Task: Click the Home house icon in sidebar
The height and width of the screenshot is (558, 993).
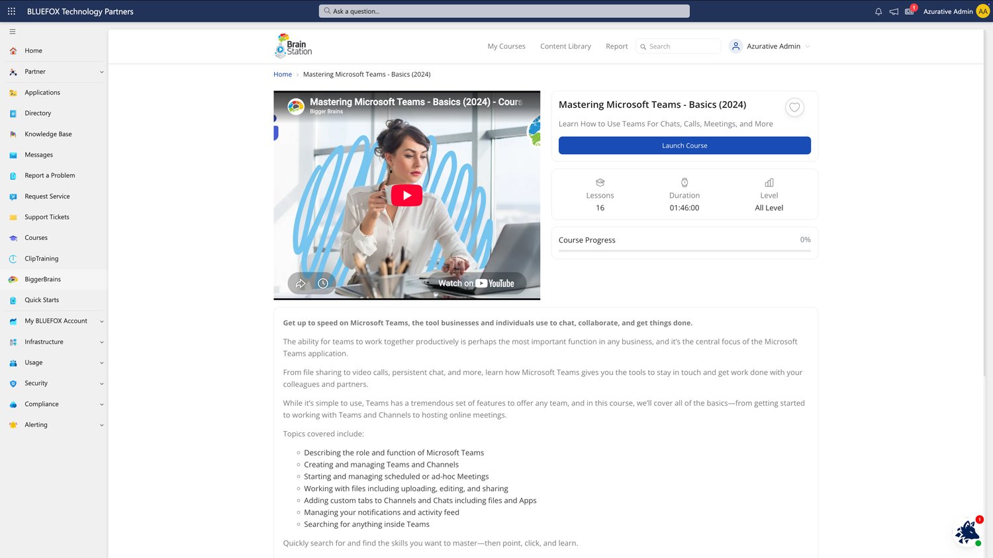Action: [x=13, y=51]
